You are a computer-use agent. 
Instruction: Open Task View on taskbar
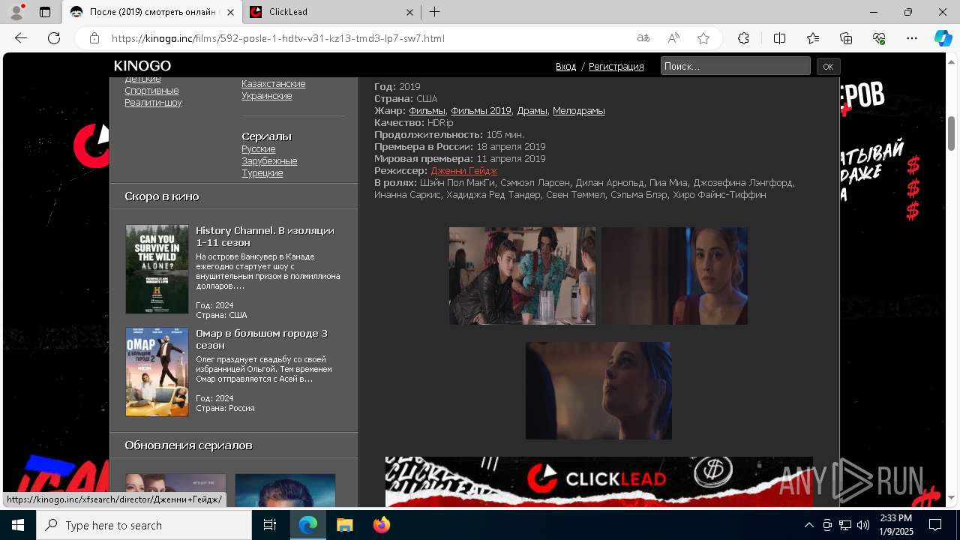tap(270, 525)
